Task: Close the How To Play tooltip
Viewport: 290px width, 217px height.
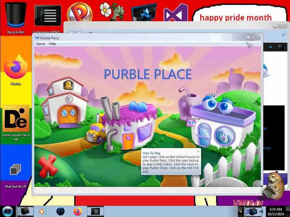Action: pyautogui.click(x=198, y=151)
